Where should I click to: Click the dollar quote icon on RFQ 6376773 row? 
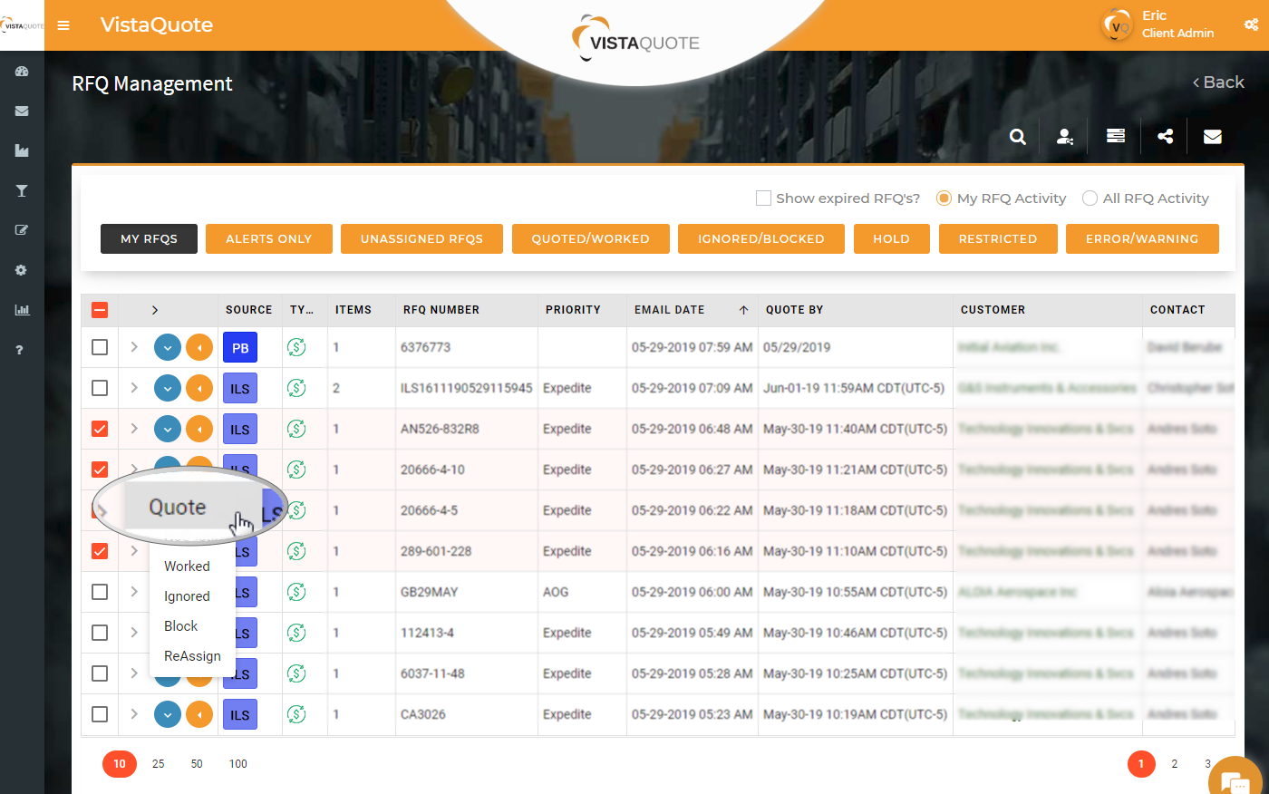pos(296,346)
